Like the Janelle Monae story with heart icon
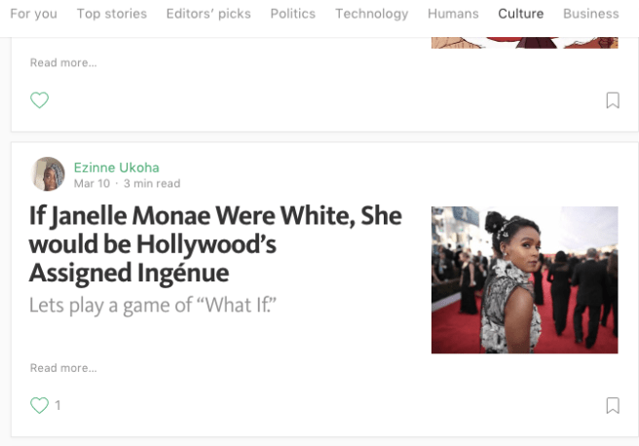This screenshot has width=639, height=446. coord(40,405)
